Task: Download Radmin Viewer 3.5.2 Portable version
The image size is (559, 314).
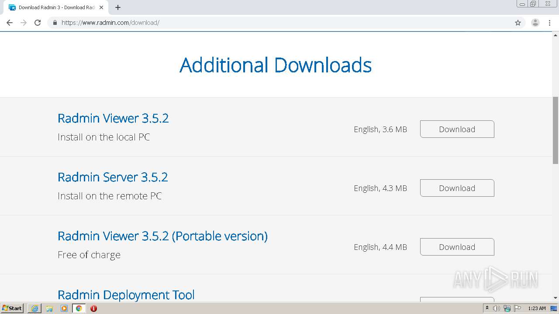Action: (457, 247)
